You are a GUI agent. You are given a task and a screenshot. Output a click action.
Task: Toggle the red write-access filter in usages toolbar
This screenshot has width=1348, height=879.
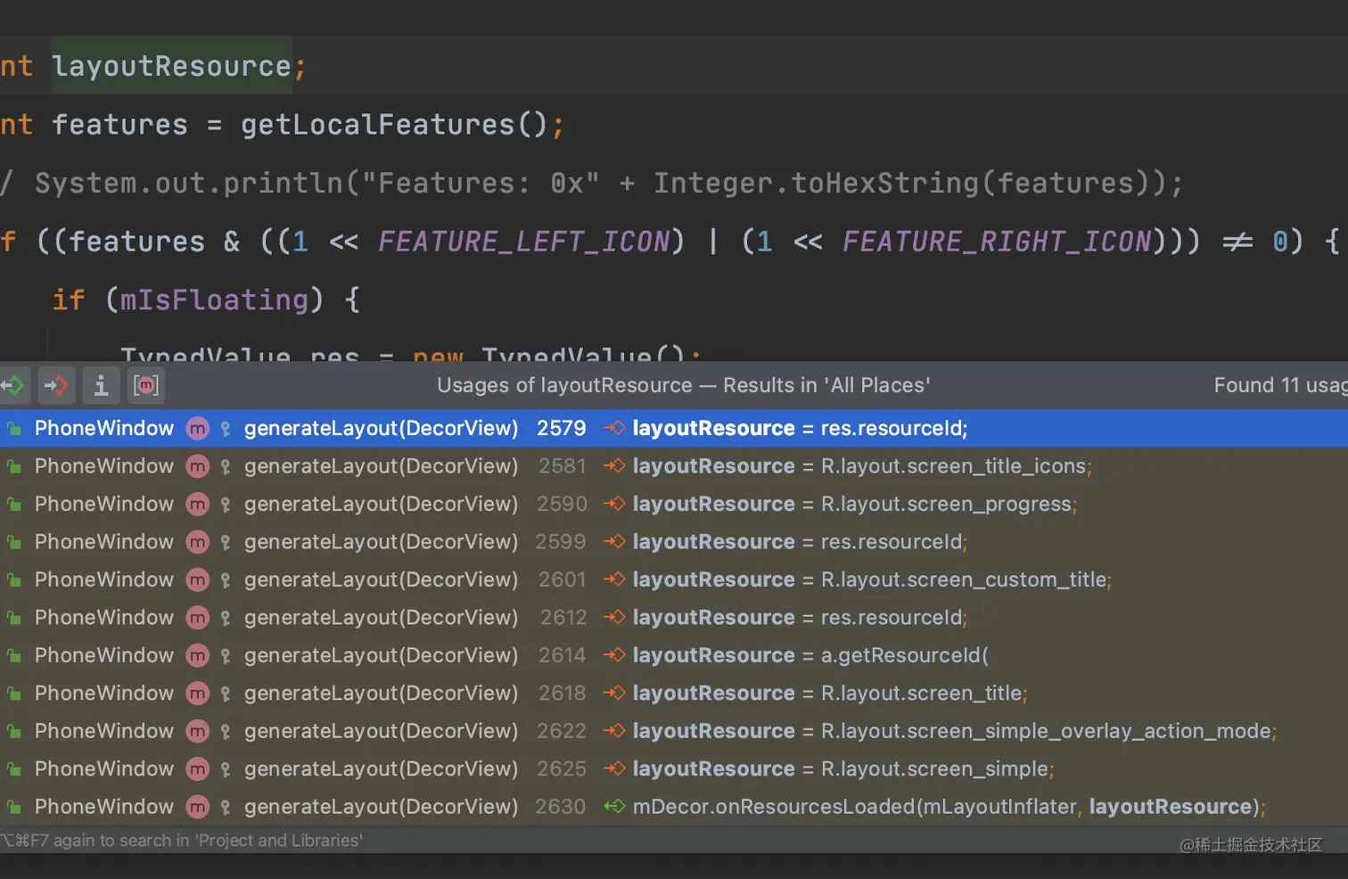point(56,385)
